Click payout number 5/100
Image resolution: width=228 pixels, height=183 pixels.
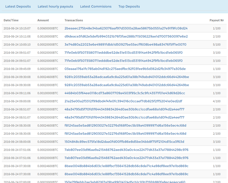(x=217, y=45)
